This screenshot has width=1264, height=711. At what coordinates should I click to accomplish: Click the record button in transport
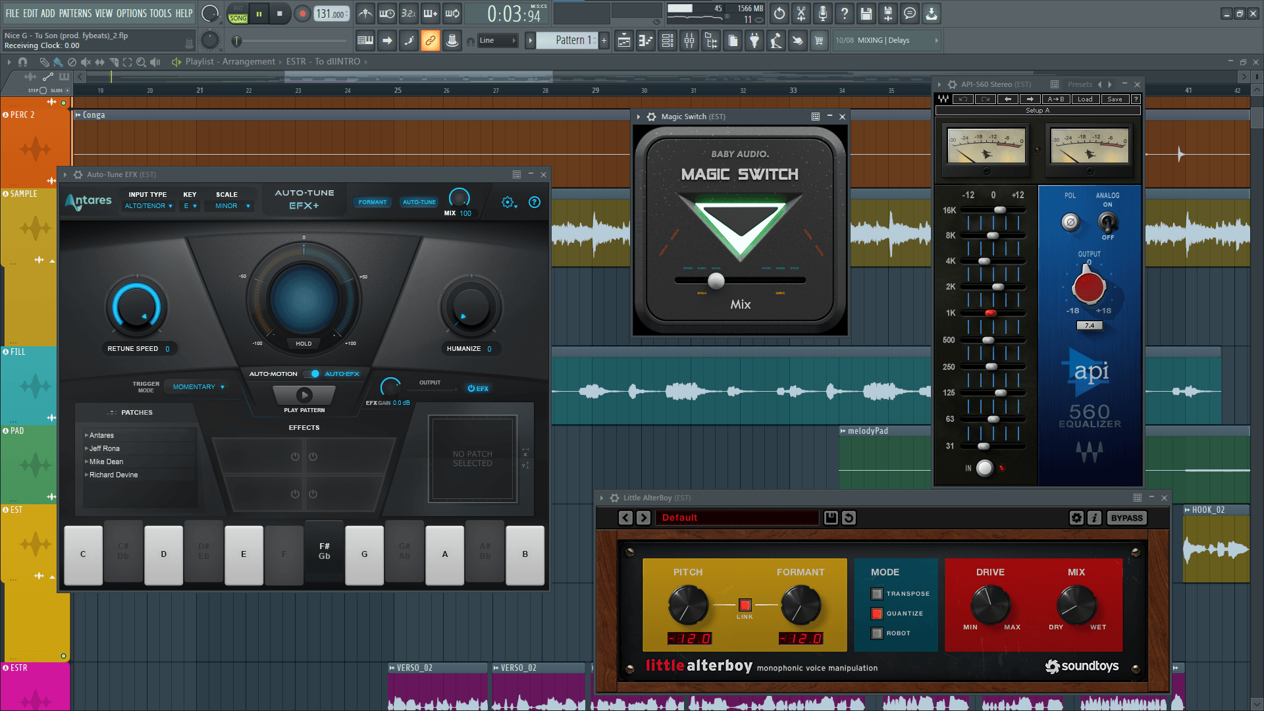[x=302, y=13]
